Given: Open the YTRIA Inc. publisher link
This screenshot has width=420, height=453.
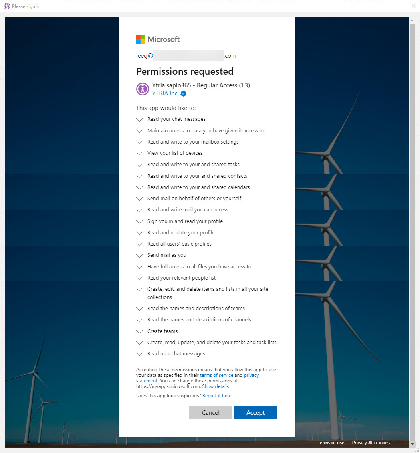Looking at the screenshot, I should pos(165,93).
